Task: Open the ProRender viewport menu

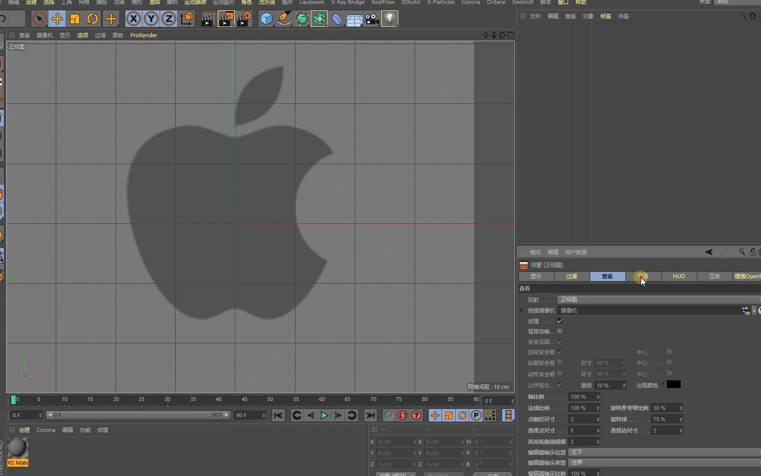Action: (x=143, y=35)
